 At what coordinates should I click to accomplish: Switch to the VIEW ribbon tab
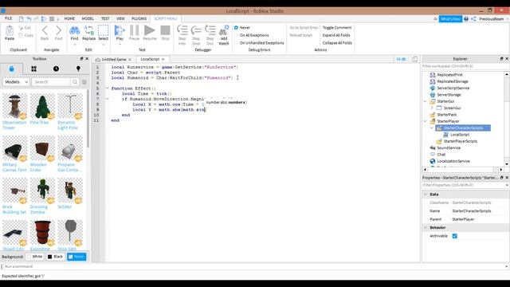[x=120, y=18]
